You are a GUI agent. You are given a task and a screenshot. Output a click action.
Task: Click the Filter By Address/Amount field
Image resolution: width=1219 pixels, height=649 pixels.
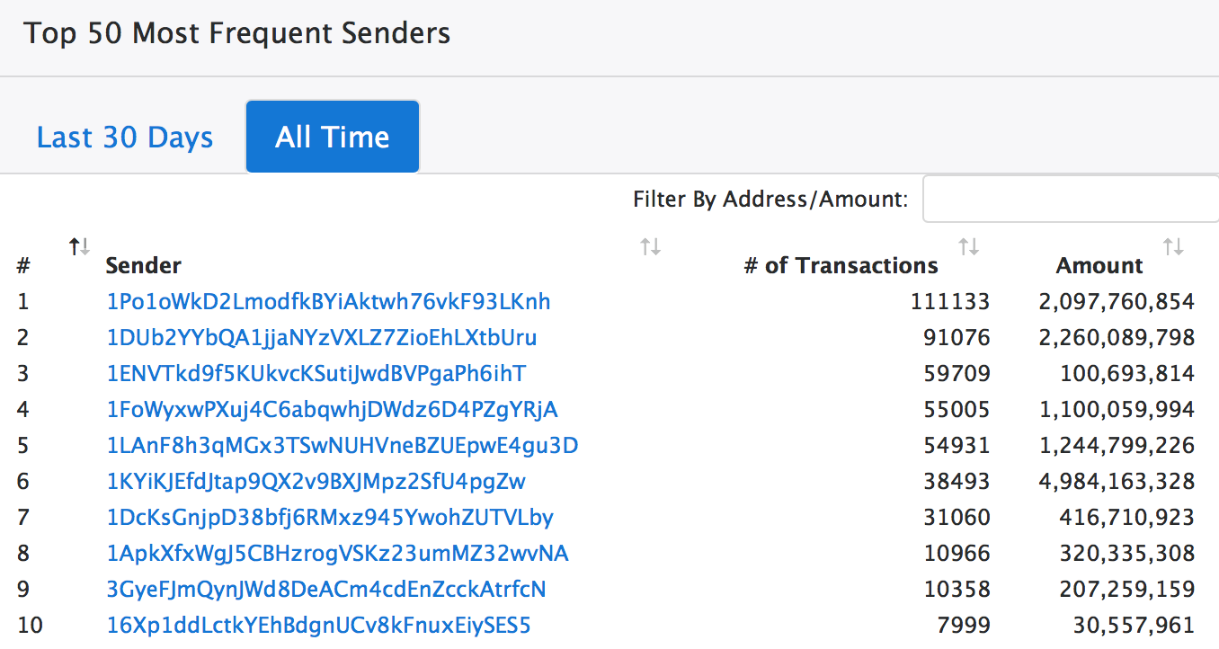pos(1070,199)
